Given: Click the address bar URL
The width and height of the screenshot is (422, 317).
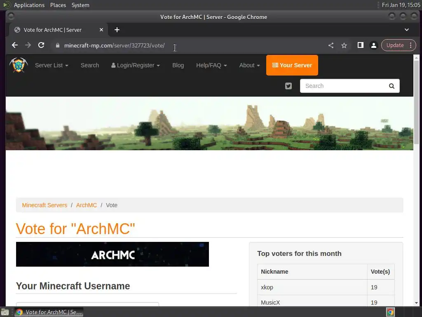Looking at the screenshot, I should 115,45.
